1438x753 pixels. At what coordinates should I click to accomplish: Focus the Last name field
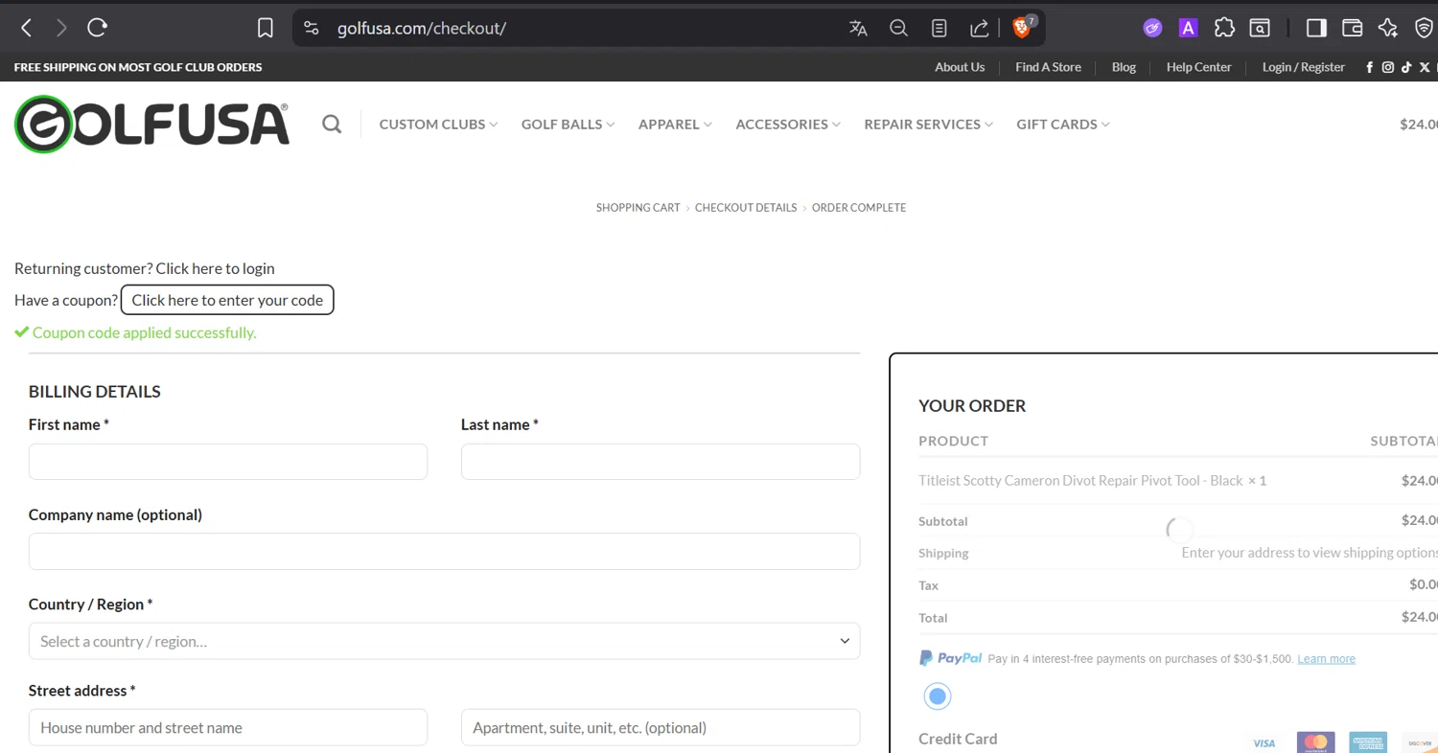tap(661, 462)
